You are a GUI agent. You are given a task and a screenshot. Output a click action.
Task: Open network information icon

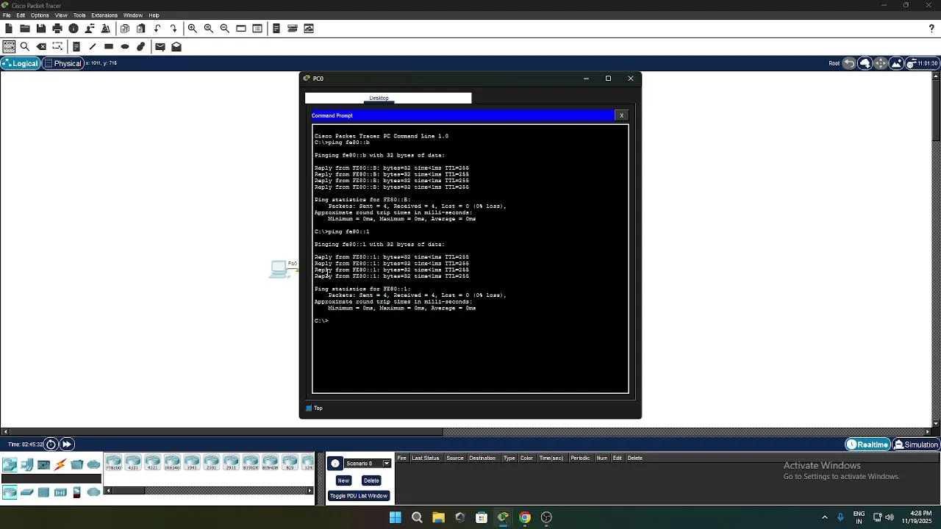click(x=74, y=29)
